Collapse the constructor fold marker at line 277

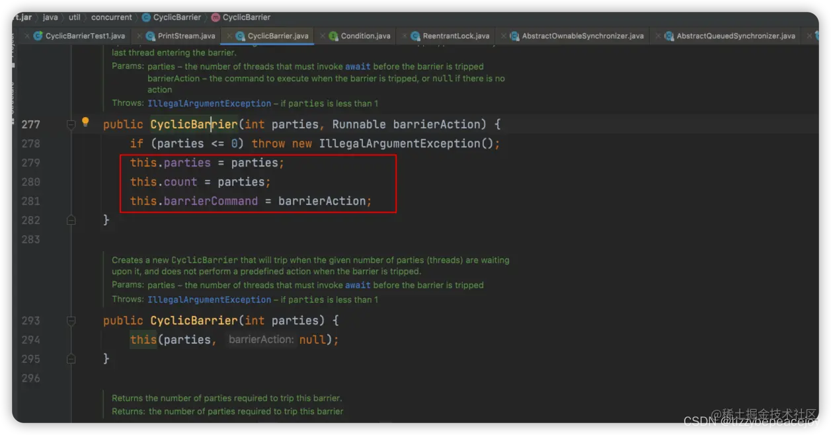click(71, 124)
